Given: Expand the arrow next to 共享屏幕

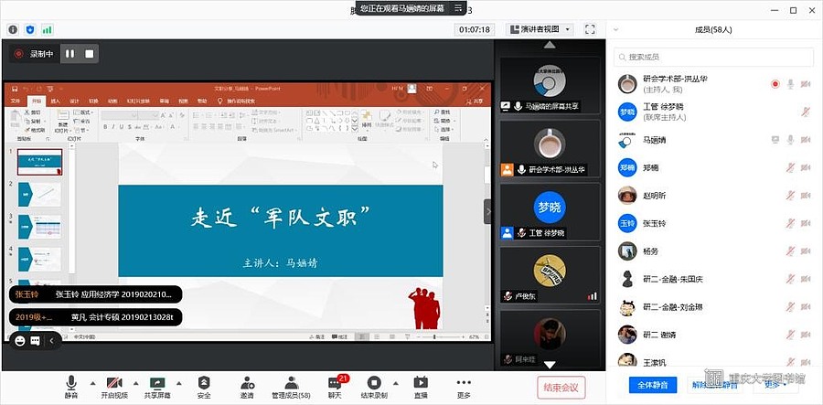Looking at the screenshot, I should (x=178, y=382).
